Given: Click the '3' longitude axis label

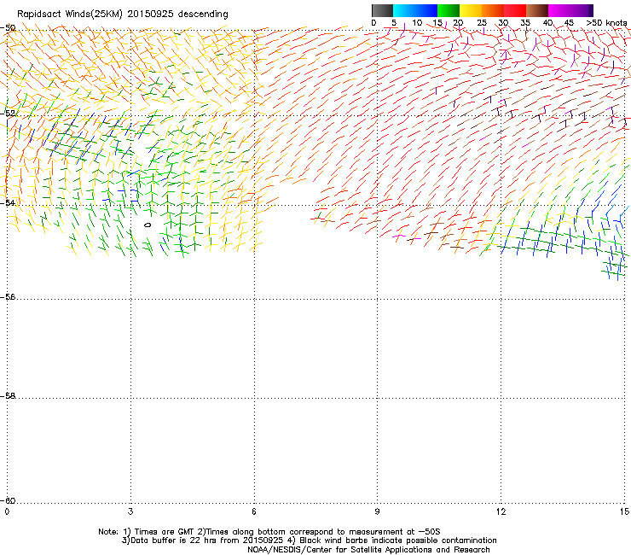Looking at the screenshot, I should point(130,511).
